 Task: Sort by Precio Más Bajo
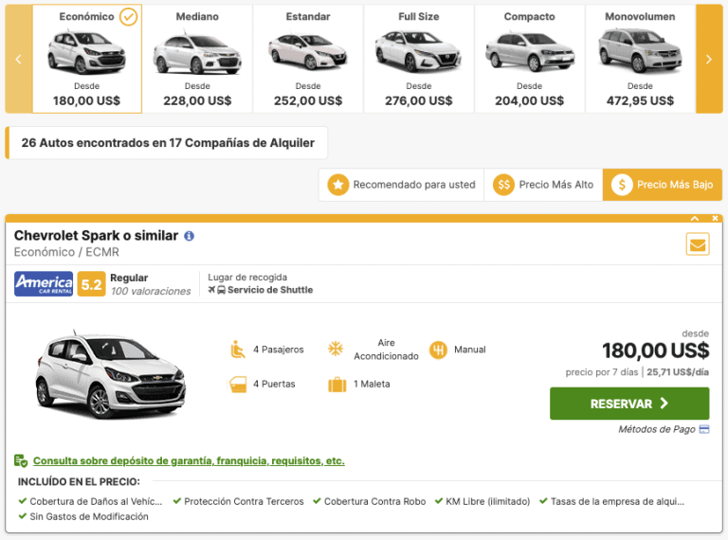[662, 185]
